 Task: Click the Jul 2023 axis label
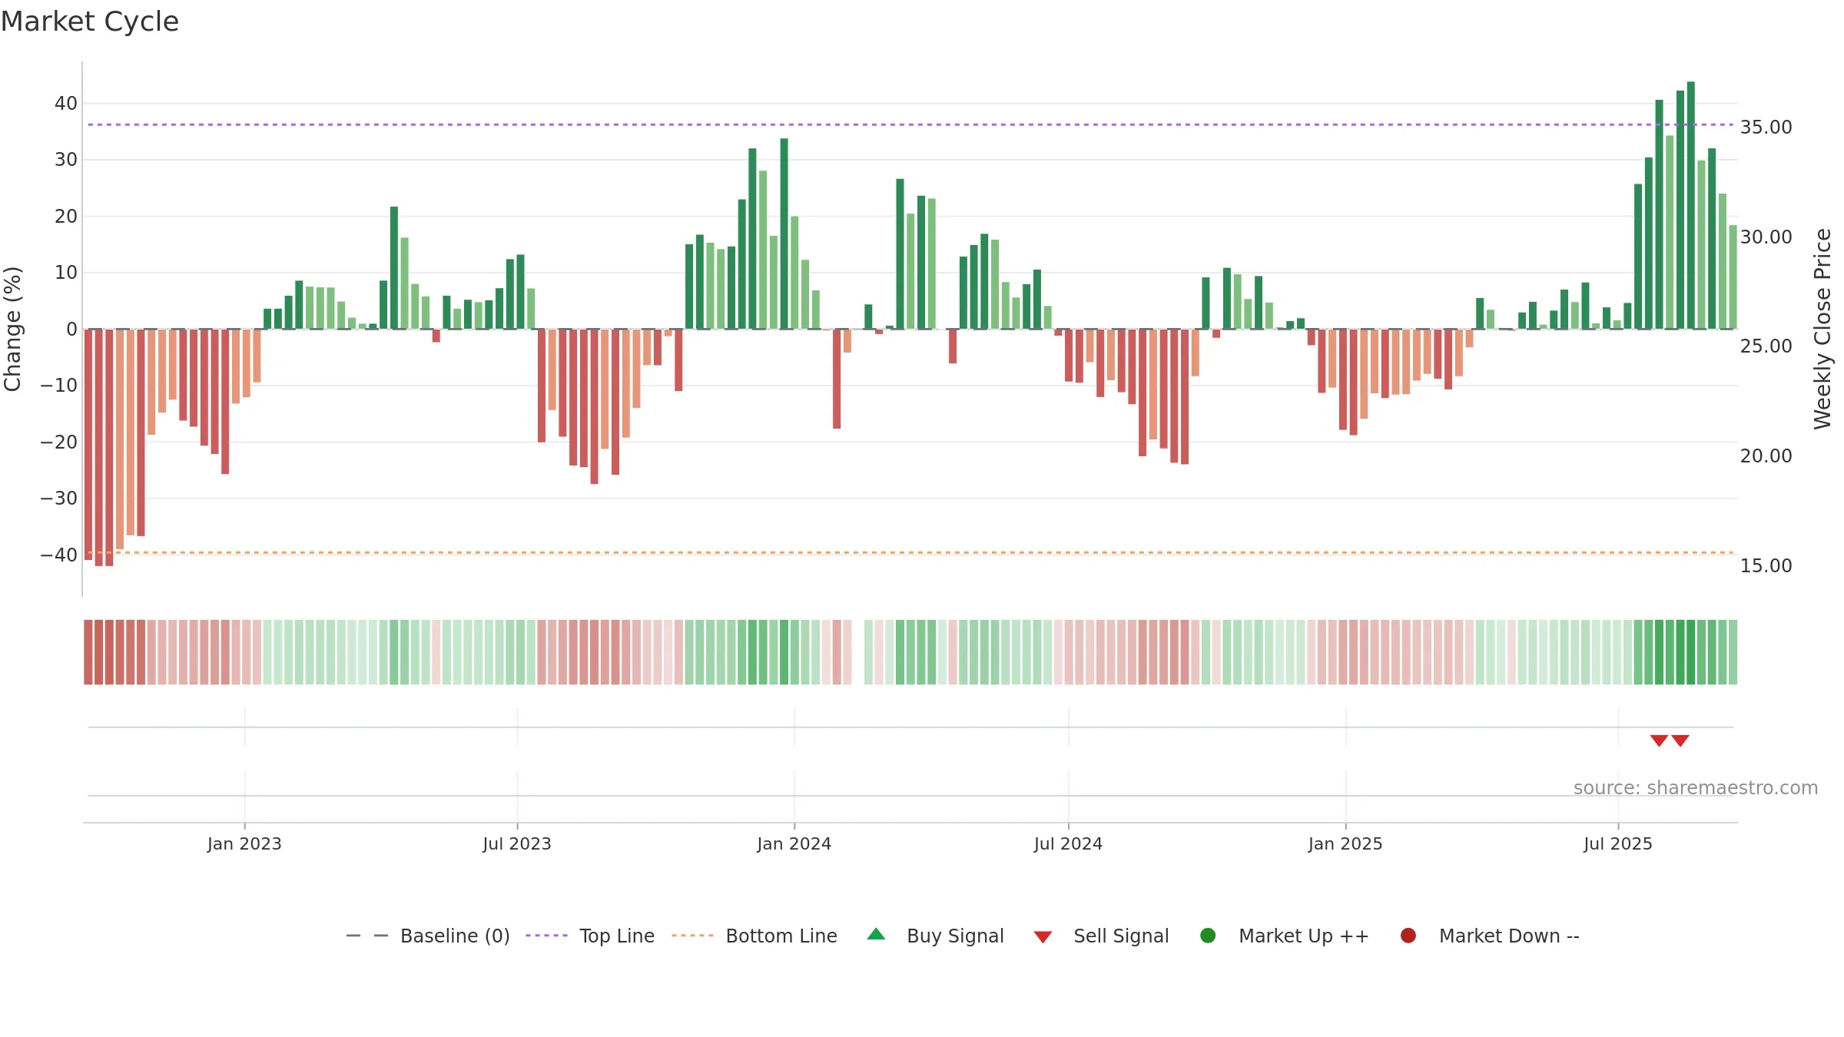click(x=517, y=843)
